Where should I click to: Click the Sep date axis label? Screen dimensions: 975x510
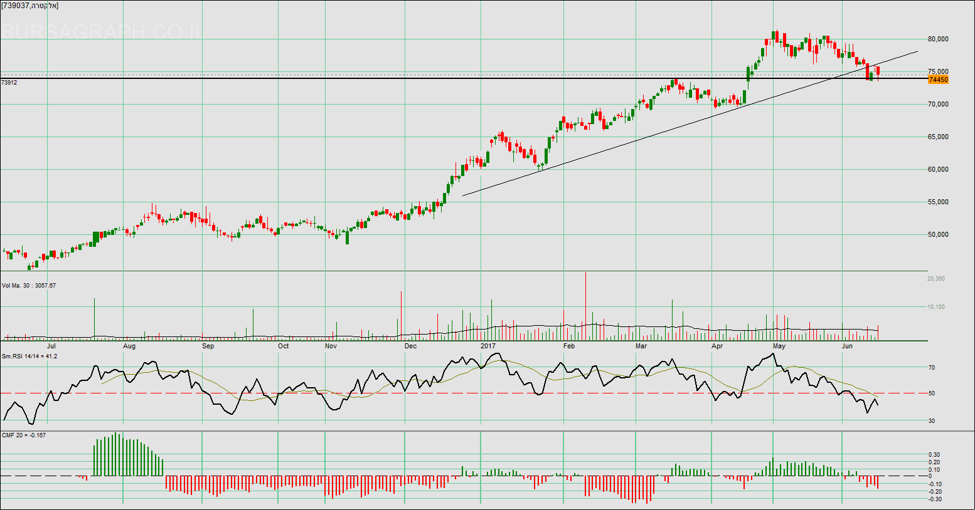[x=208, y=346]
